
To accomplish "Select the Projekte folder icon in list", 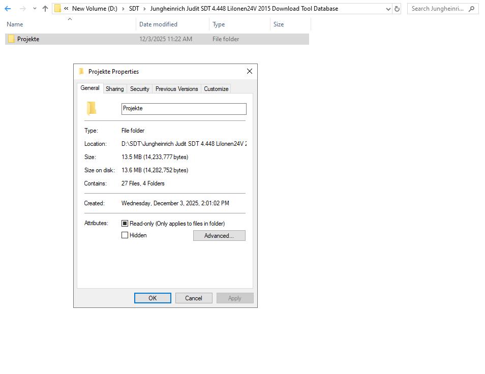I will (x=12, y=39).
